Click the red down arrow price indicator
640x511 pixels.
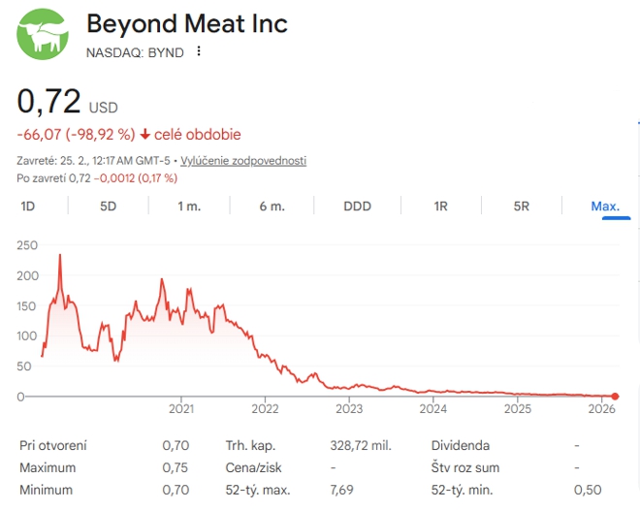point(145,135)
